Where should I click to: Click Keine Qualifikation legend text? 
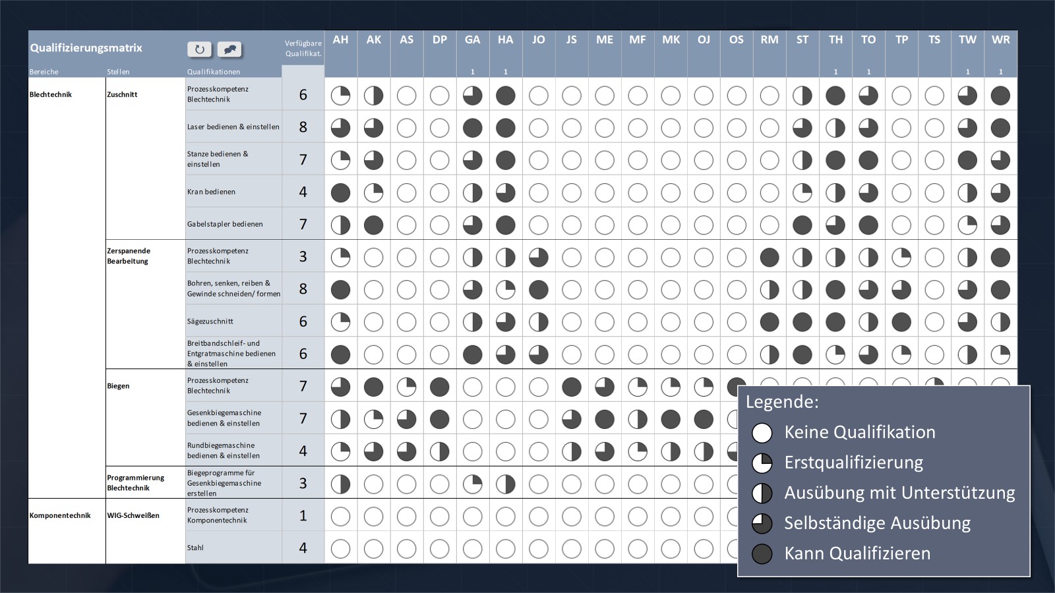[x=860, y=432]
